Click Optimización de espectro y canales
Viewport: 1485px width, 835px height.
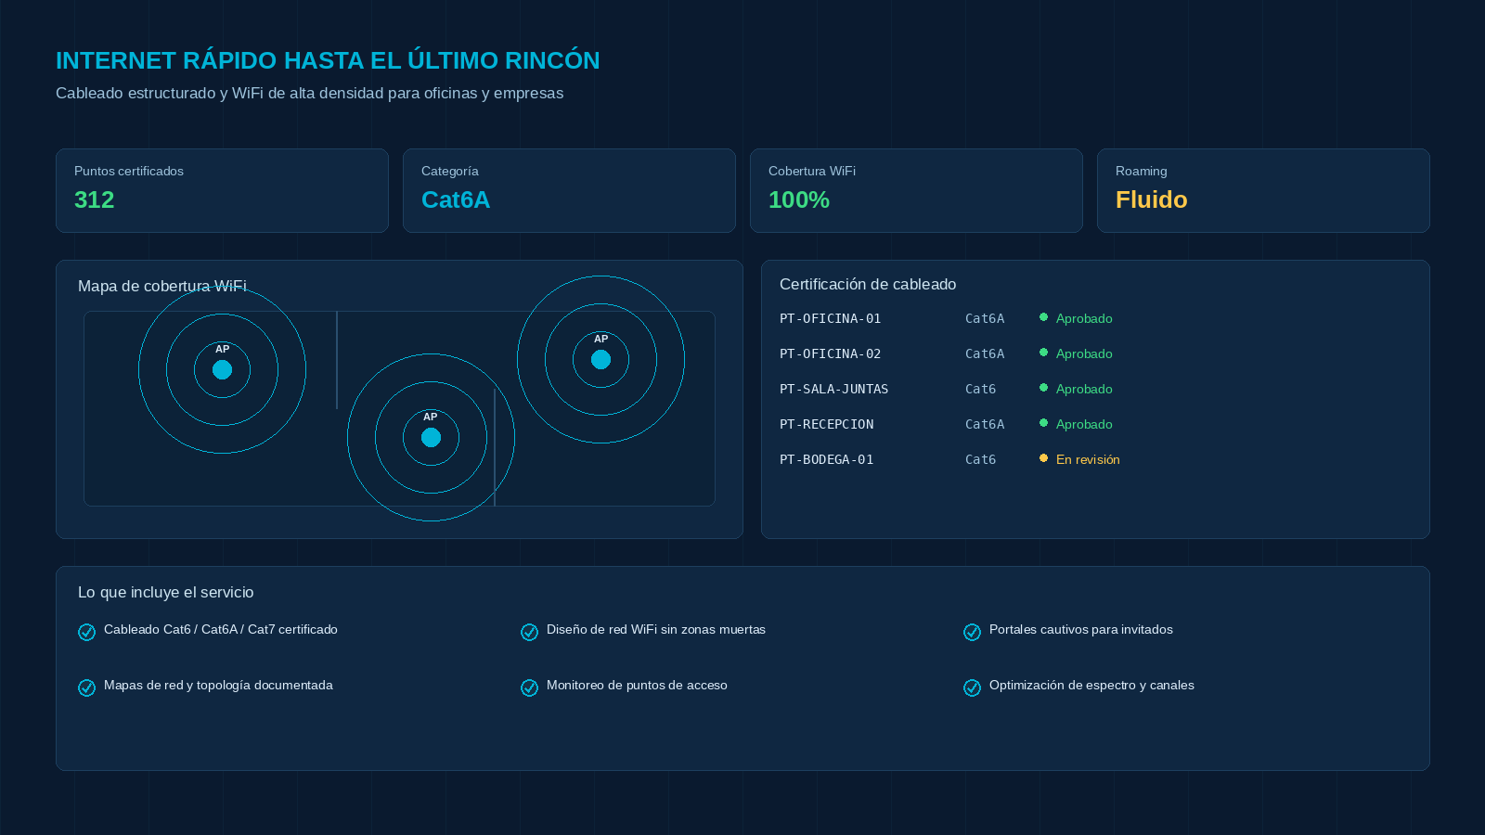coord(1091,685)
